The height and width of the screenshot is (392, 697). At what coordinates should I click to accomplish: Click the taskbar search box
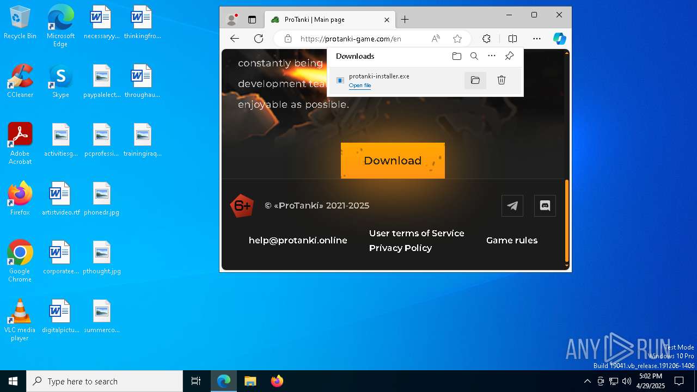pos(105,381)
